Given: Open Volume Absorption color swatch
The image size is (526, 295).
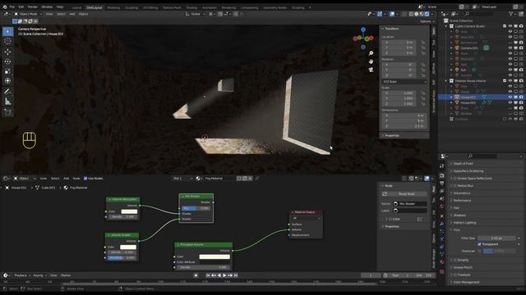Looking at the screenshot, I should [x=129, y=211].
